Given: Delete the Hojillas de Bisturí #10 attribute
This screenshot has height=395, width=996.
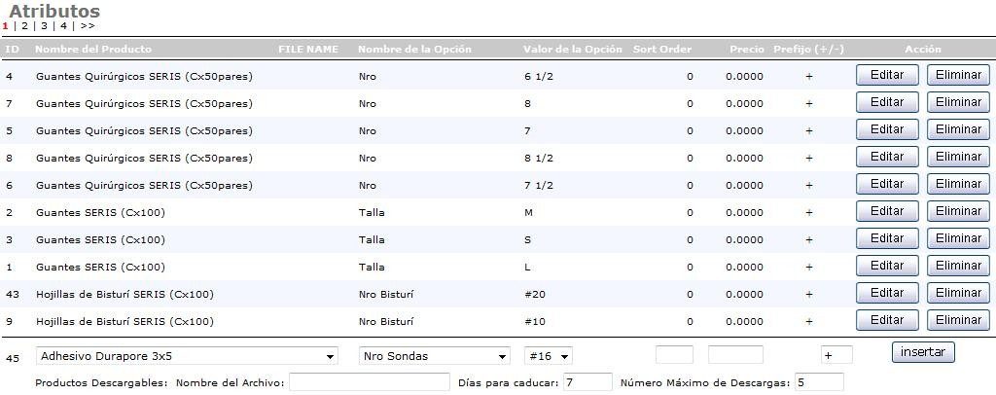Looking at the screenshot, I should (958, 320).
